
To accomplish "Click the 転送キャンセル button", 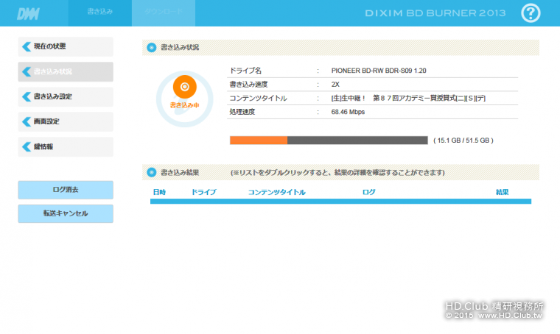I will pyautogui.click(x=66, y=213).
